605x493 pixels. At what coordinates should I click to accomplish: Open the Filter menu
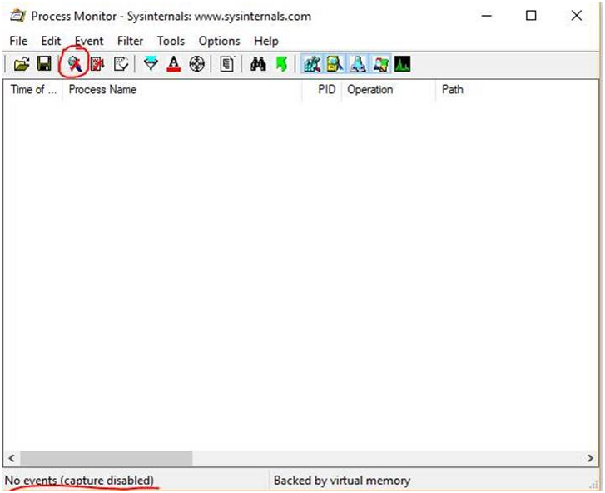(130, 41)
